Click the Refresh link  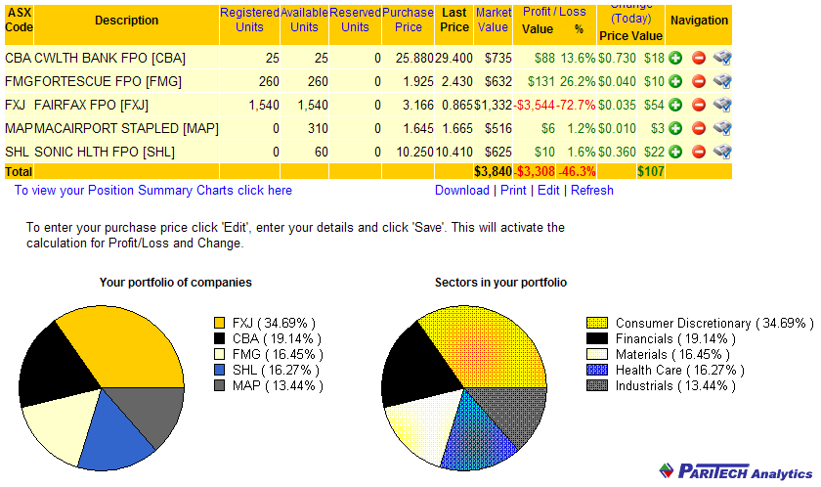[591, 190]
